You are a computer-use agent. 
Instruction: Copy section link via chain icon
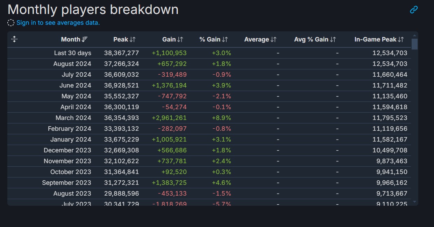414,10
